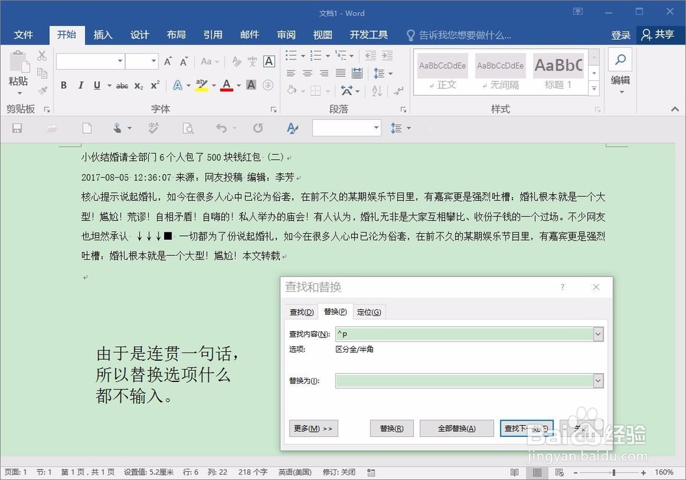Apply the red Font Color
Screen dimensions: 686x480
226,85
